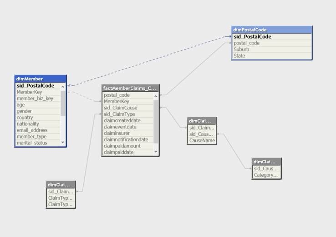
Task: Click the factMemberClaims table title bar
Action: [130, 88]
